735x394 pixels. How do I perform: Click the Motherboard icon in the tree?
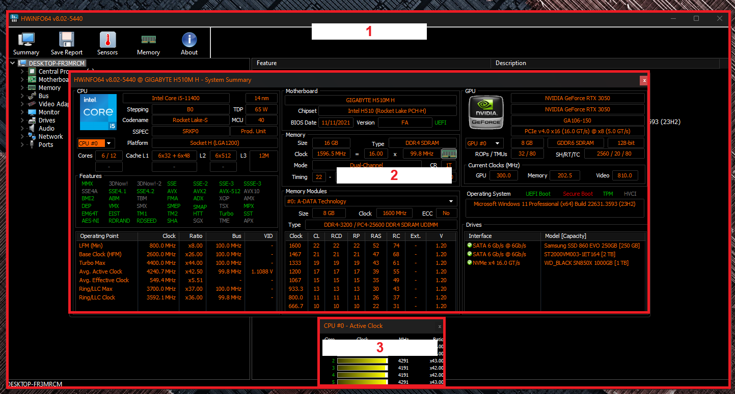(33, 79)
